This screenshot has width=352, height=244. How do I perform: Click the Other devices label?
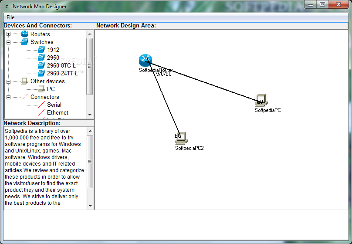pos(47,81)
